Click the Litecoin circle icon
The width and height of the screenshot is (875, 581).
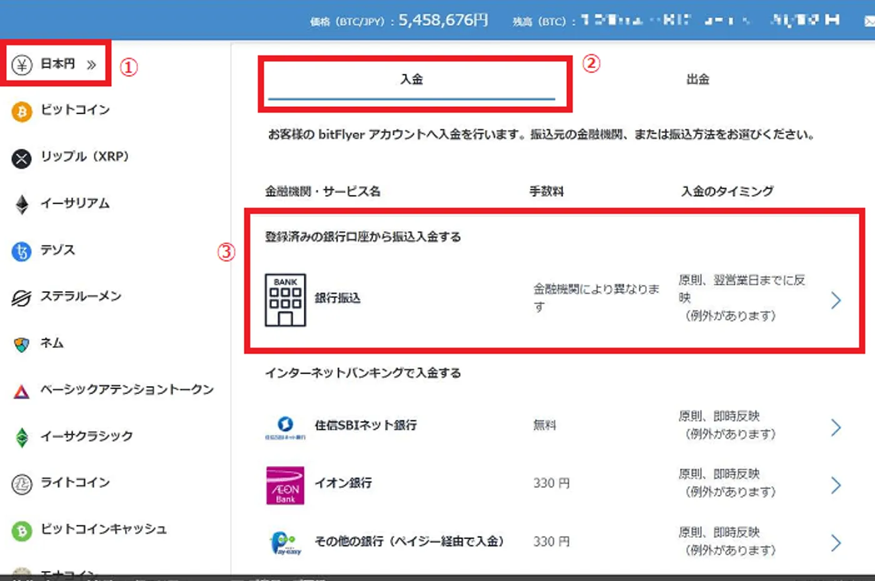(22, 484)
